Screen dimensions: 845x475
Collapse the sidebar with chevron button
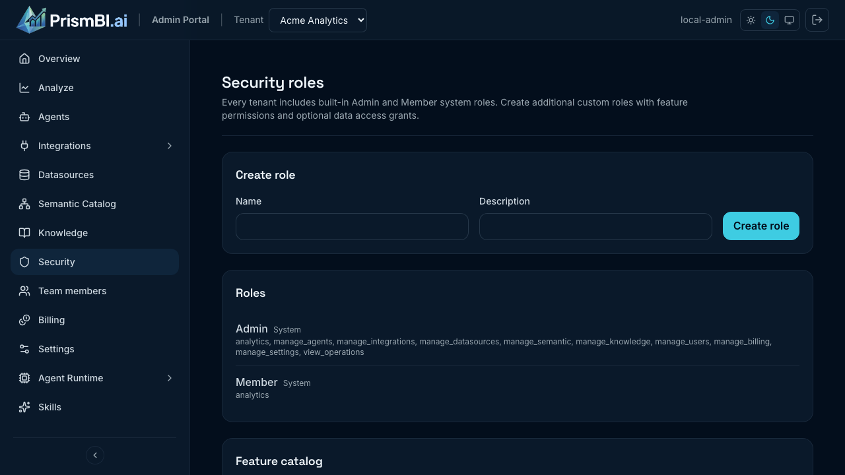[95, 455]
